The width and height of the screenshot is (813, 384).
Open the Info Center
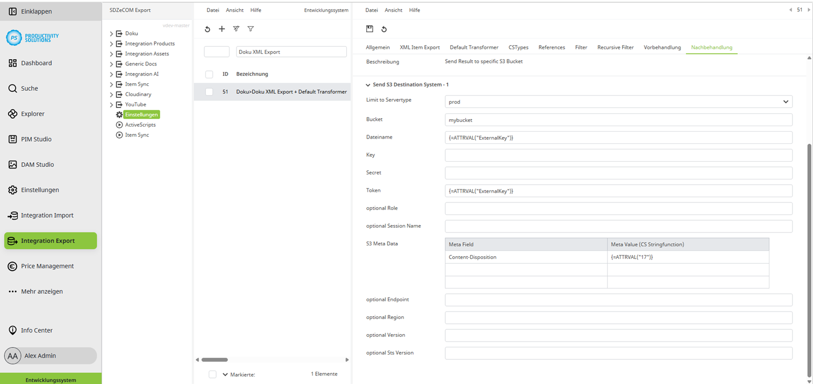point(37,330)
